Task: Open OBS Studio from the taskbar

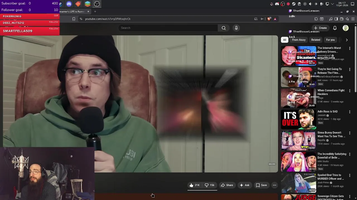Action: pos(97,4)
